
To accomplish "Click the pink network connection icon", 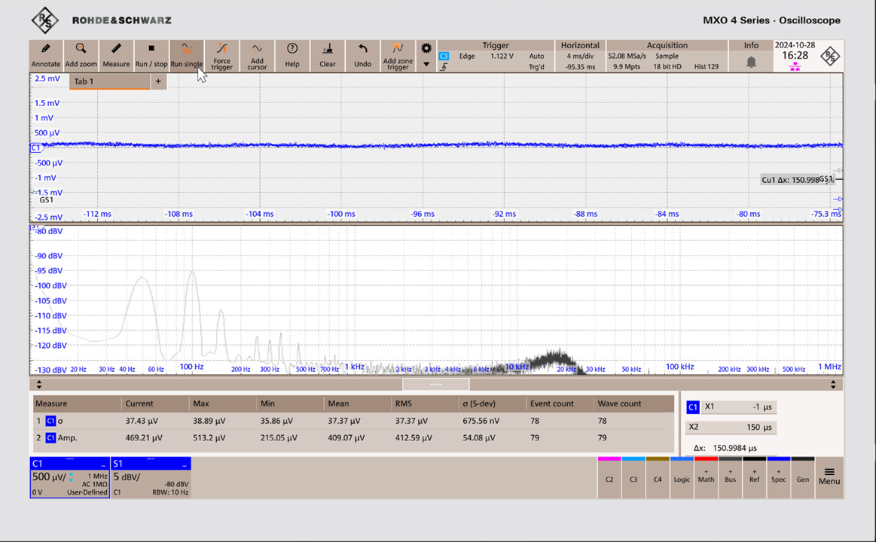I will pos(795,67).
